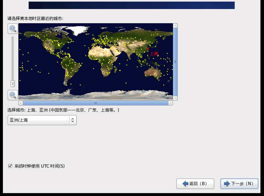
Task: Click the 请选择离本地时区最近的城市 instruction text
Action: pyautogui.click(x=35, y=18)
